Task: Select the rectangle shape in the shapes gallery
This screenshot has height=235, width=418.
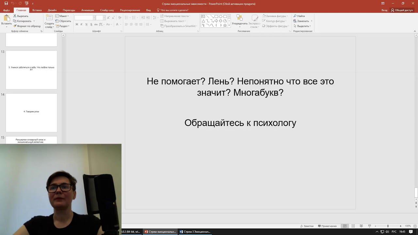Action: tap(216, 16)
